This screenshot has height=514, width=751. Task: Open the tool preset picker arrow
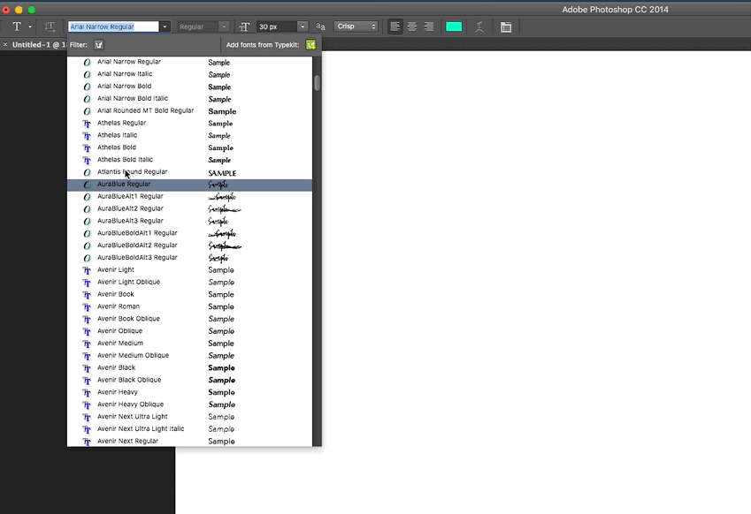30,26
